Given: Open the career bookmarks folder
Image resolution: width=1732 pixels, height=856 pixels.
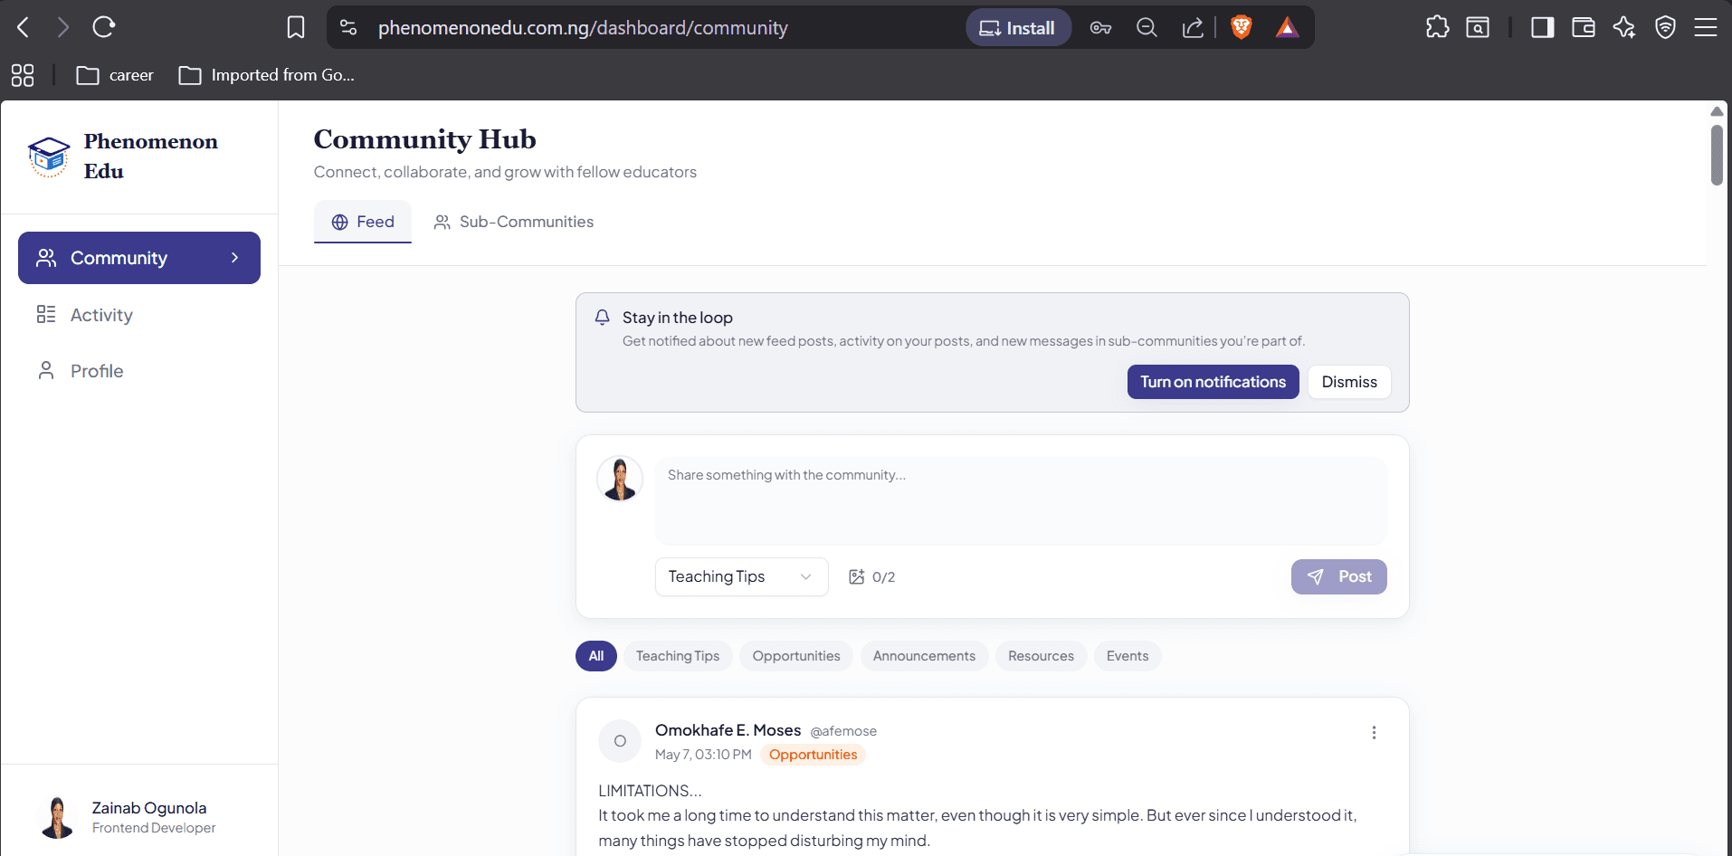Looking at the screenshot, I should 115,75.
